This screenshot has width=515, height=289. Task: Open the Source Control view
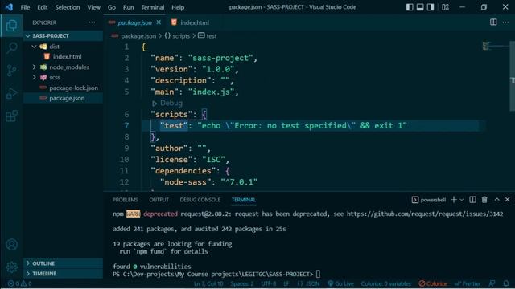tap(11, 71)
